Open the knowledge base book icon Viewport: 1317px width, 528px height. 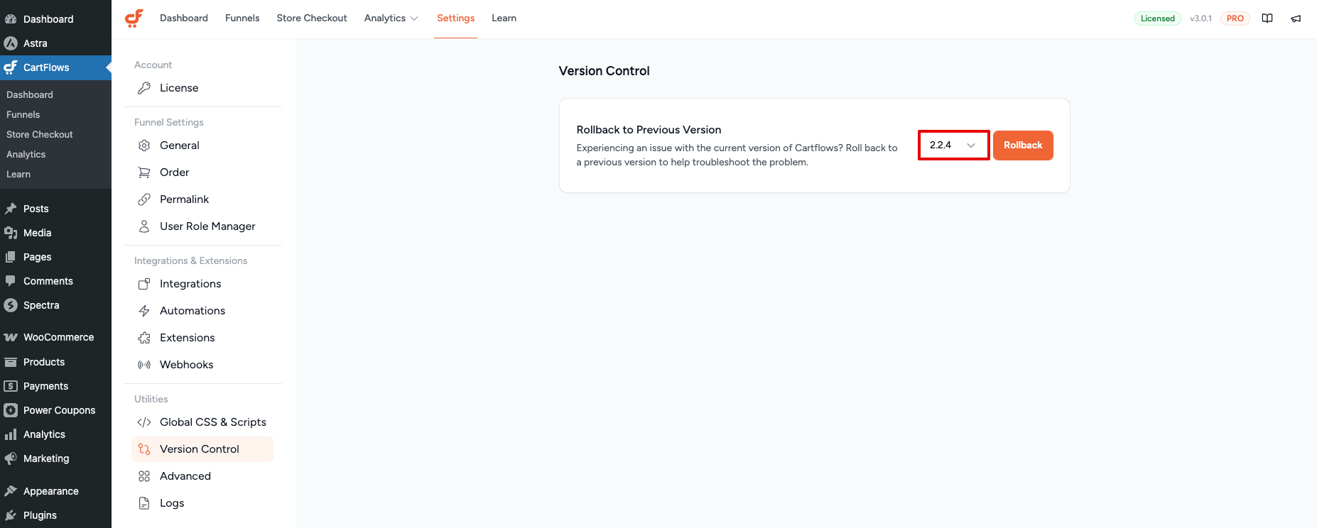click(1267, 18)
